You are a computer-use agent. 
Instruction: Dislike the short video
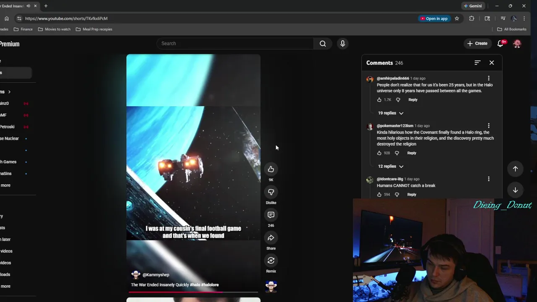pyautogui.click(x=271, y=192)
